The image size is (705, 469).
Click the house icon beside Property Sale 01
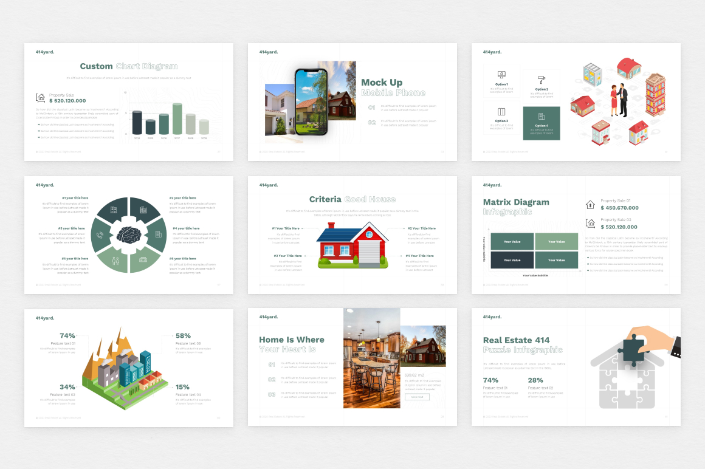pyautogui.click(x=590, y=205)
